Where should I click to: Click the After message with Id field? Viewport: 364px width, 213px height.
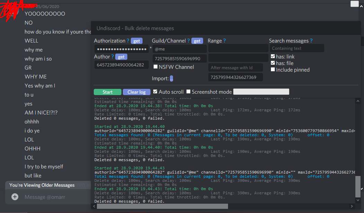pyautogui.click(x=236, y=67)
